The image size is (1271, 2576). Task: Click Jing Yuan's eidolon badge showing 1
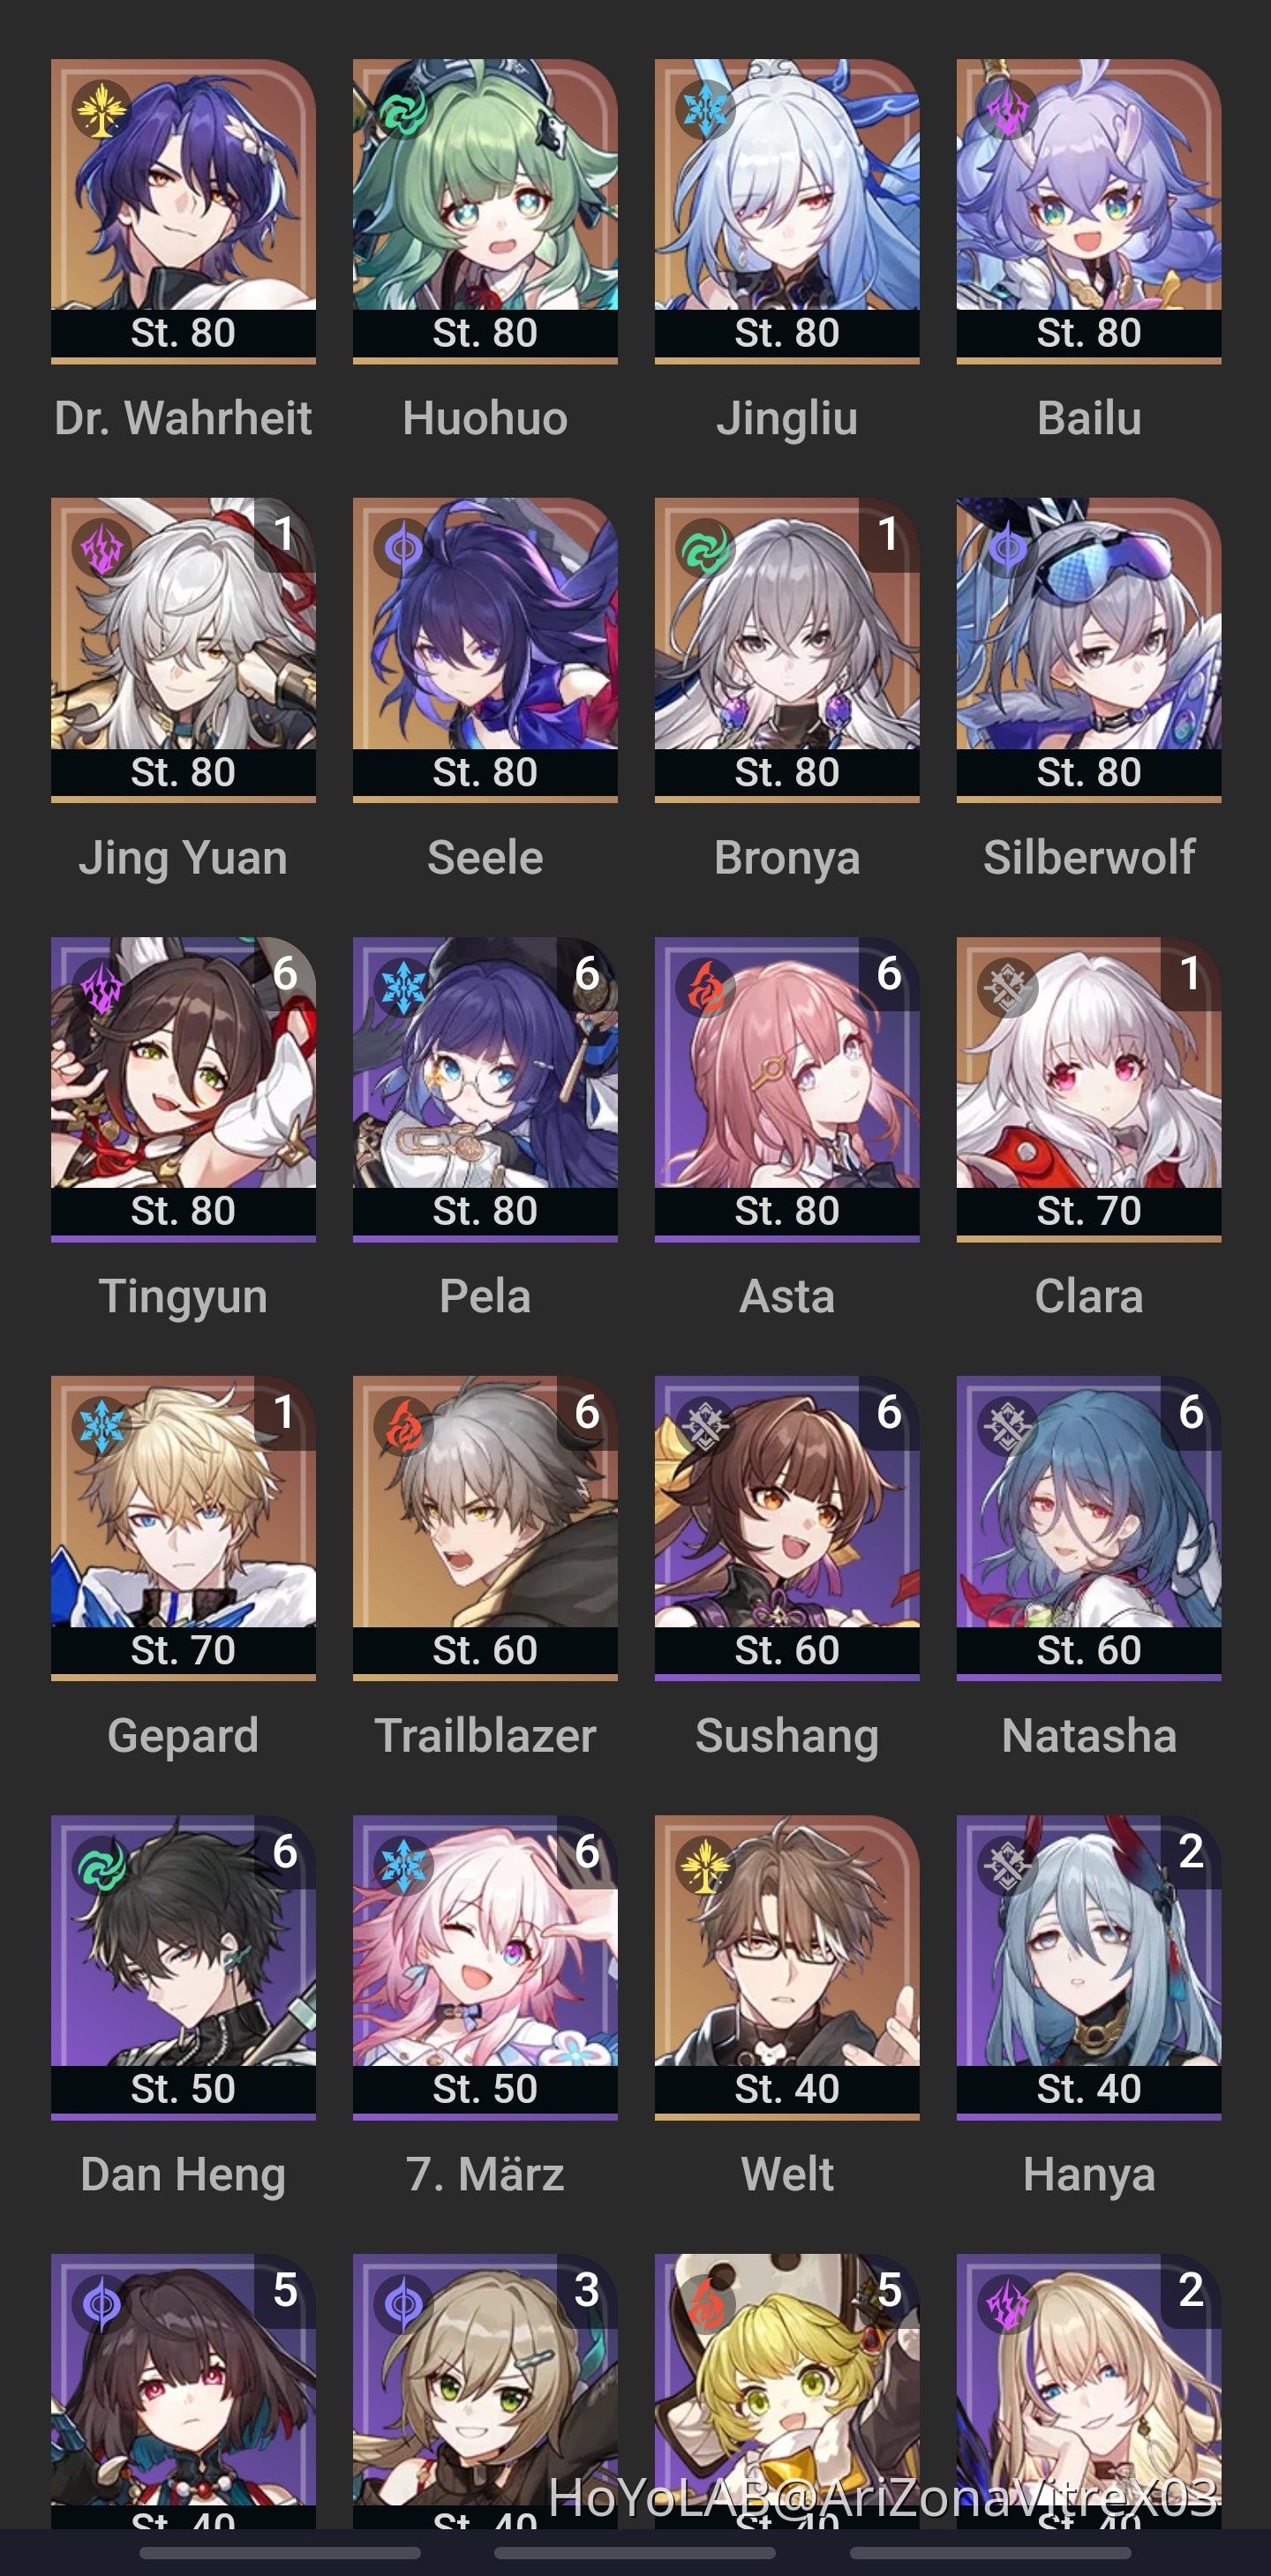(x=285, y=534)
